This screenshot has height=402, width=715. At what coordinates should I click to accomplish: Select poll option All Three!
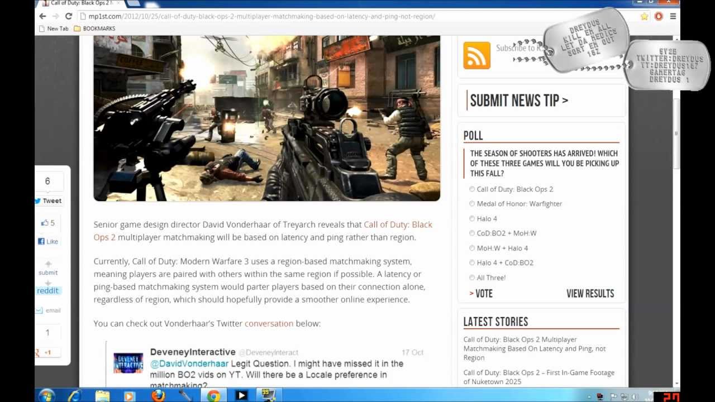(x=472, y=277)
